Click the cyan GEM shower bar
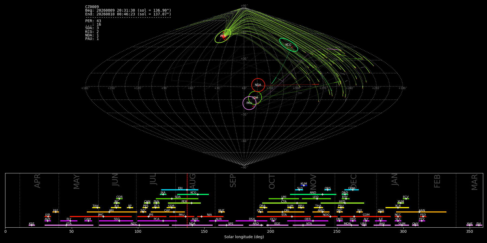This screenshot has height=243, width=487. coord(351,190)
